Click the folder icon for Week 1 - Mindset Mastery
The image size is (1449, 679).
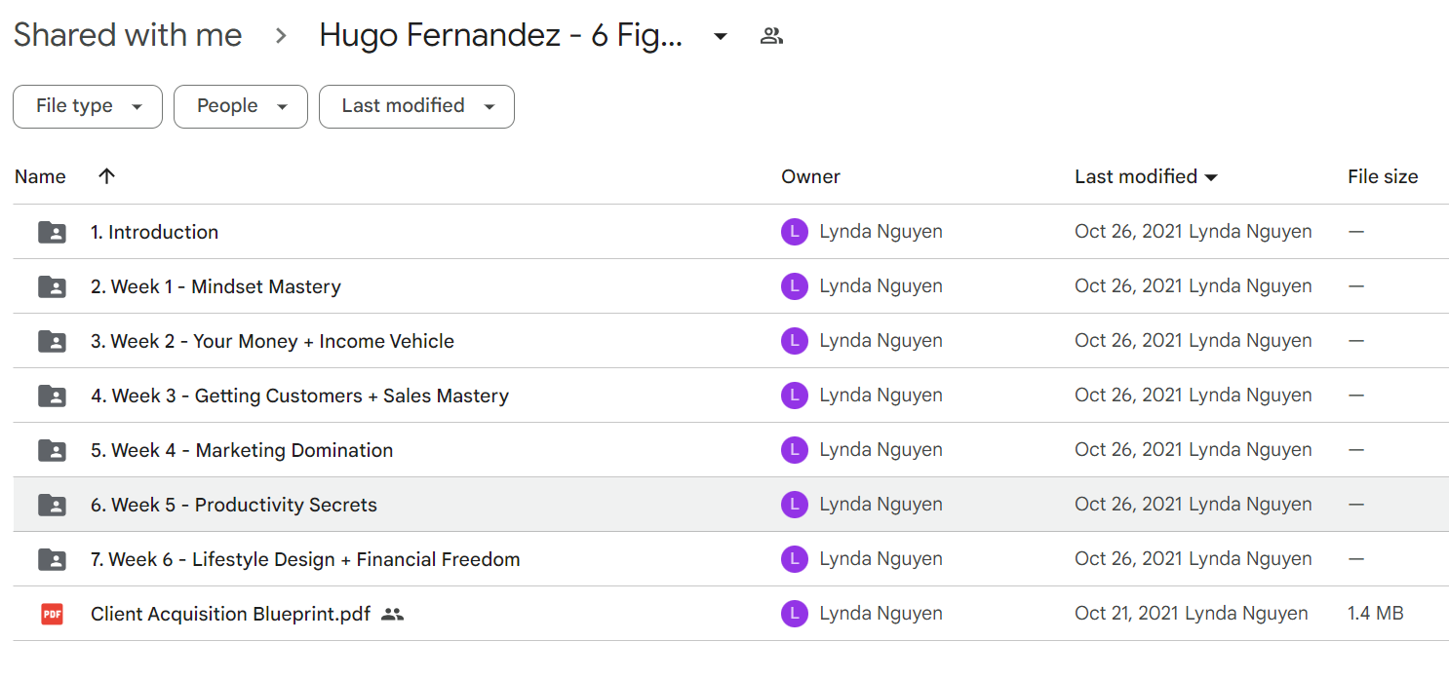click(52, 286)
